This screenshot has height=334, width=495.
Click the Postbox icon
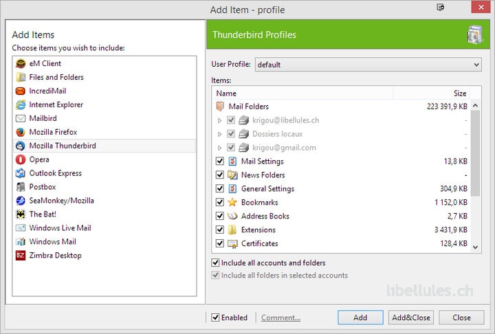(x=21, y=187)
